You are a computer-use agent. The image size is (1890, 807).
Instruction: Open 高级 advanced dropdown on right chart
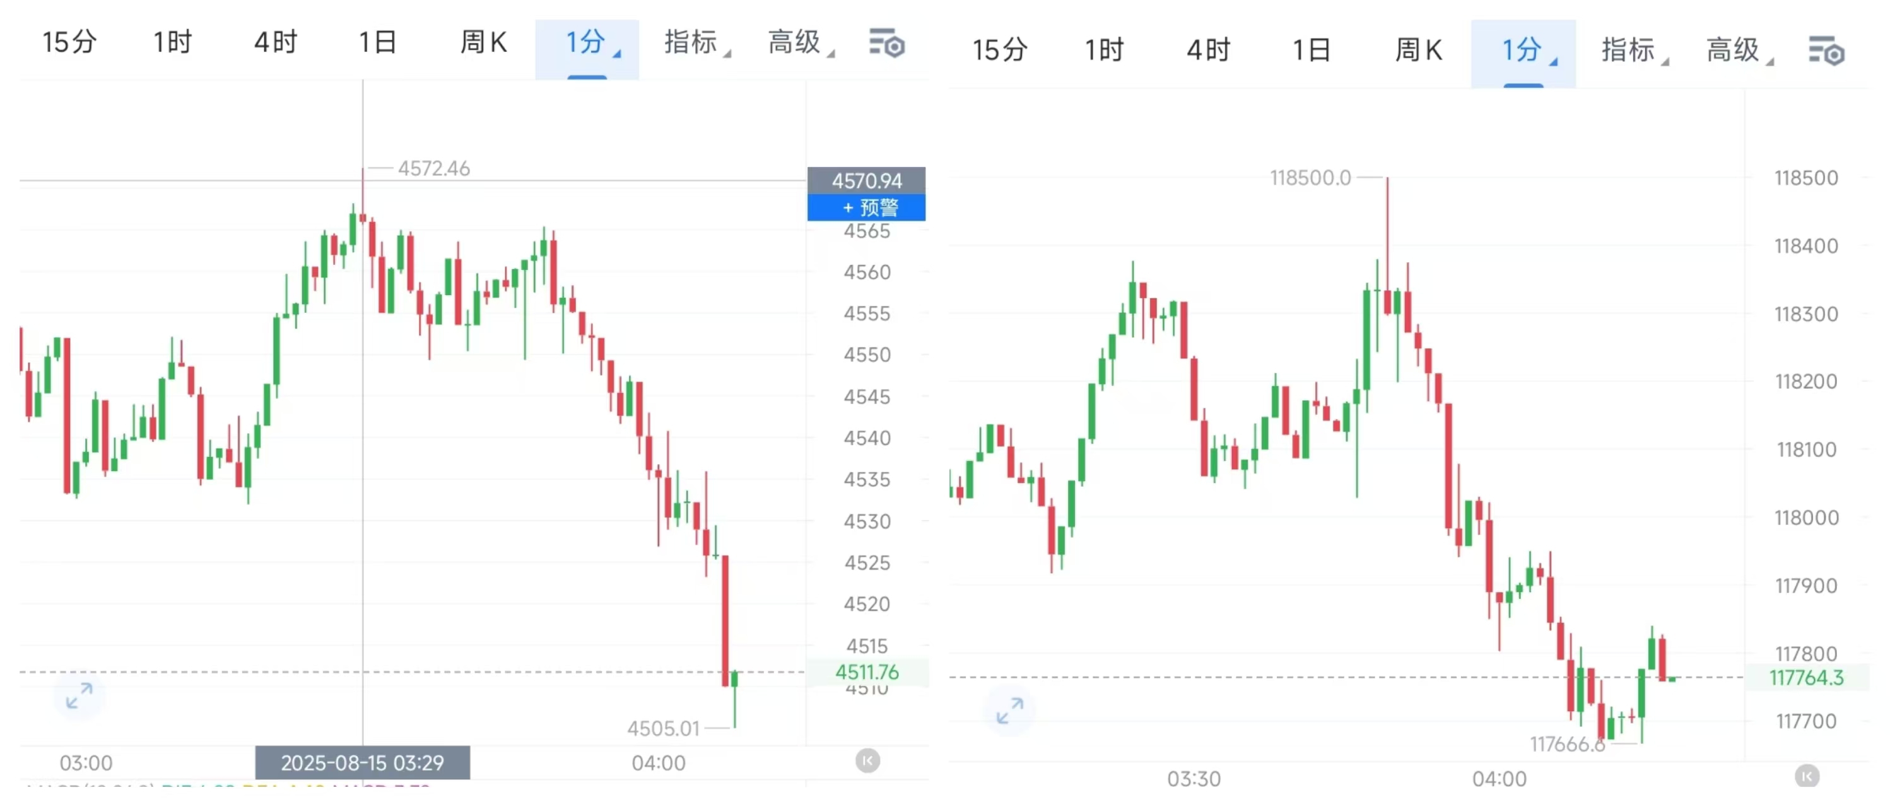coord(1737,50)
